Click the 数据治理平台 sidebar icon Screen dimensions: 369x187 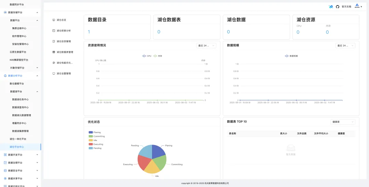(5, 162)
